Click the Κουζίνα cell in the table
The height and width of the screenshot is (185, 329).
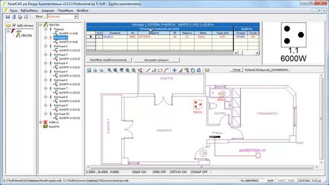click(x=115, y=36)
